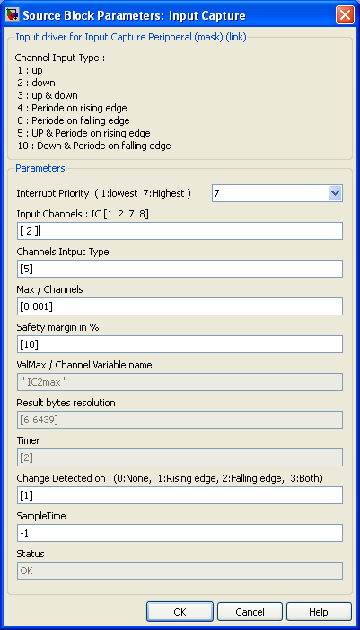
Task: Close the Input Capture parameters dialog
Action: click(345, 15)
